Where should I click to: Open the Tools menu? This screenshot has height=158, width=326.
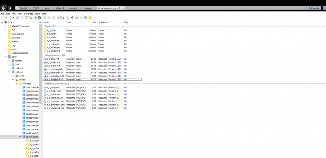pos(37,14)
